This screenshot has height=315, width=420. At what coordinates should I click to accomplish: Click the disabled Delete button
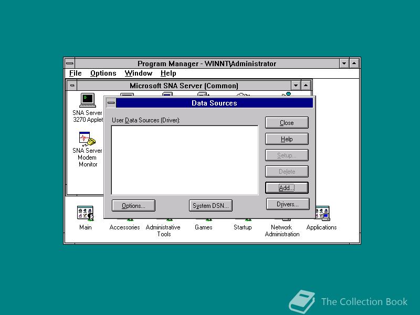pos(287,172)
